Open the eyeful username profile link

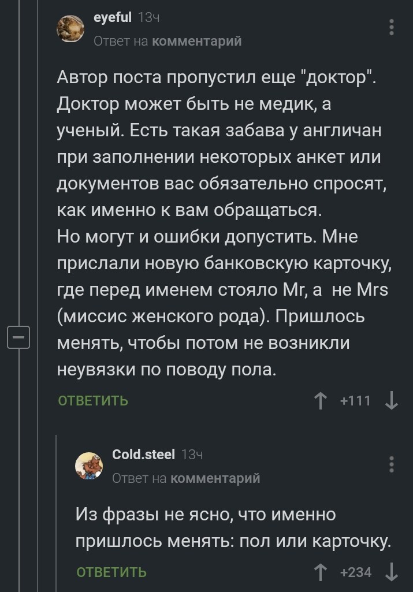113,18
